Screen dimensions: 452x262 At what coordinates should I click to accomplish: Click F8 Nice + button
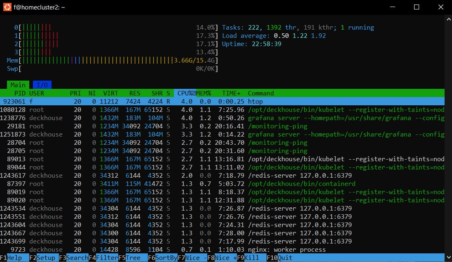click(x=222, y=257)
